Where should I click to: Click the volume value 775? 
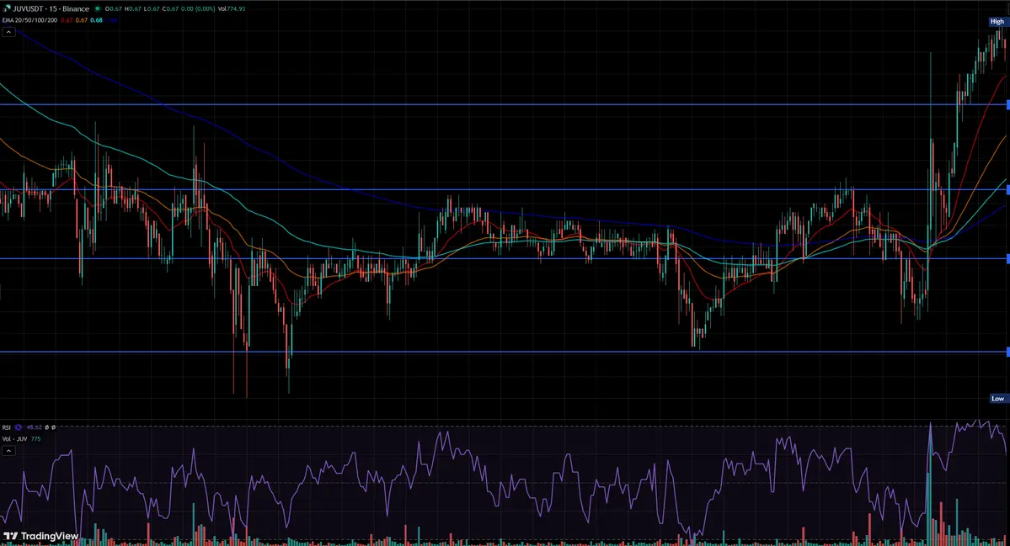pos(35,439)
